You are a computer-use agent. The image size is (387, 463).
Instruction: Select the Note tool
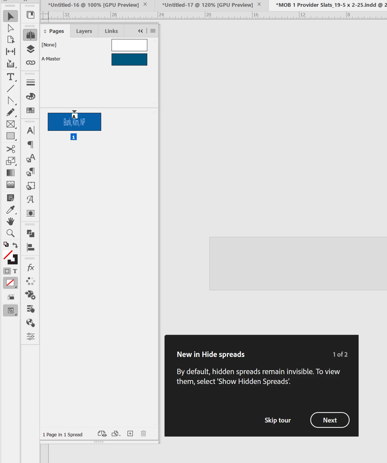pos(10,198)
